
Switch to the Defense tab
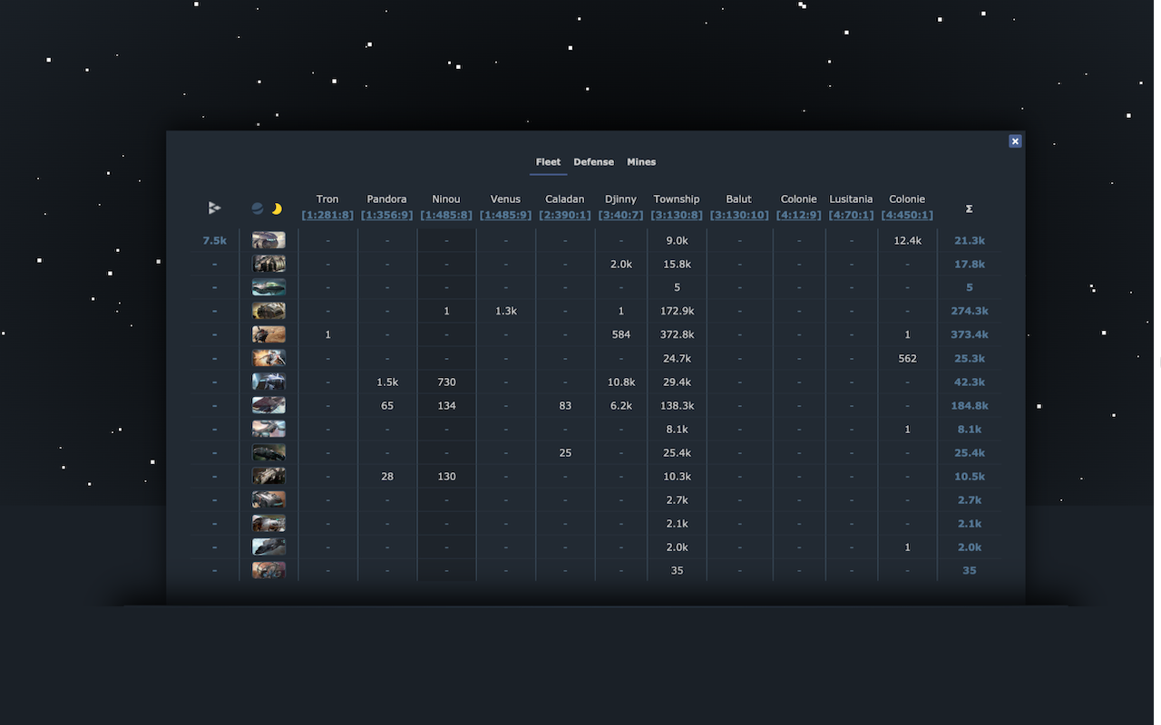pyautogui.click(x=593, y=162)
